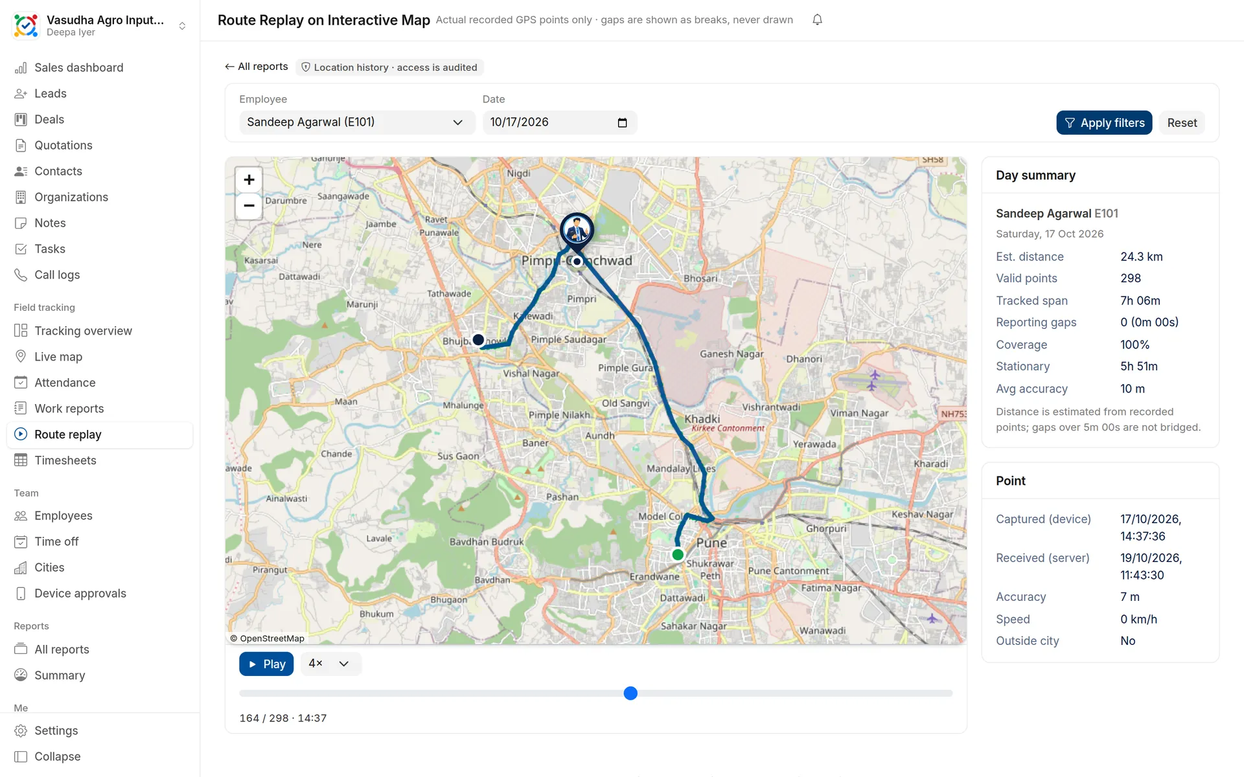Open the 4× playback speed dropdown
The width and height of the screenshot is (1244, 777).
pos(330,664)
